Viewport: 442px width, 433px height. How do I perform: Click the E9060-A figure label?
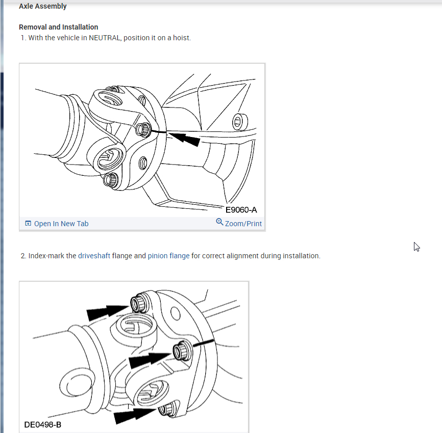tap(241, 210)
